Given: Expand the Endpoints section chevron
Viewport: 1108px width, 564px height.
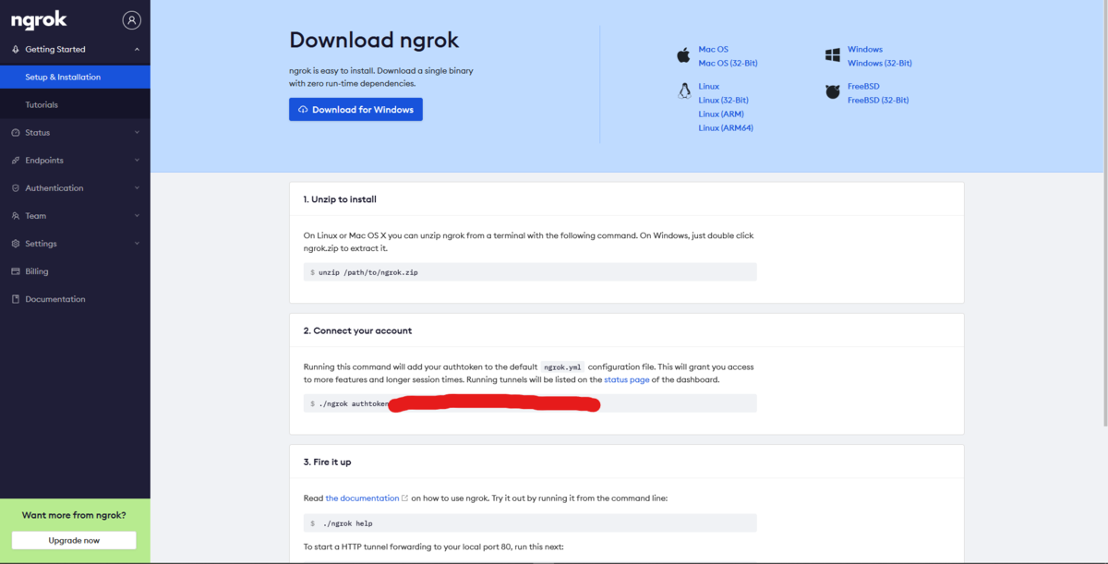Looking at the screenshot, I should [x=137, y=161].
